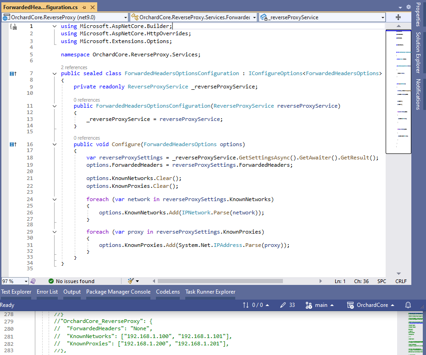Screen dimensions: 426x355
Task: Open the 'main' branch selector
Action: 324,305
